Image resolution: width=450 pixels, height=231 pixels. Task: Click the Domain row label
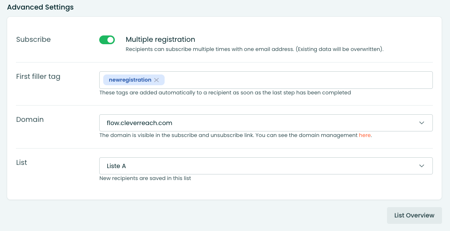tap(30, 119)
